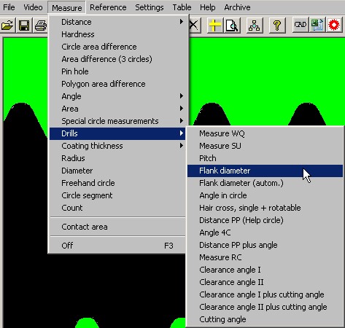
Task: Select Flank diameter (autom.) entry
Action: pos(265,183)
